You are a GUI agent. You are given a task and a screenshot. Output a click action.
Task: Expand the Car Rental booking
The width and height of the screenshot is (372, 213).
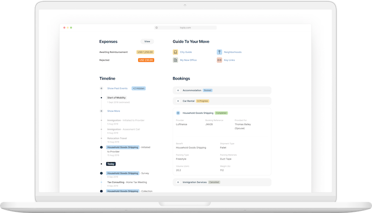tap(178, 101)
